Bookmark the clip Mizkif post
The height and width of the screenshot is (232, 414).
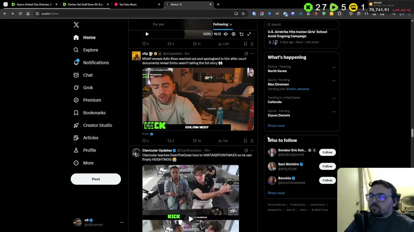point(245,141)
